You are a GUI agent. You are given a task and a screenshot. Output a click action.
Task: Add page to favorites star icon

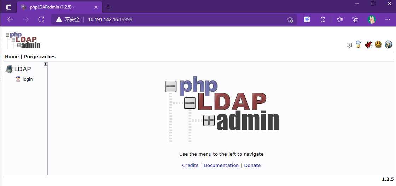coord(290,19)
